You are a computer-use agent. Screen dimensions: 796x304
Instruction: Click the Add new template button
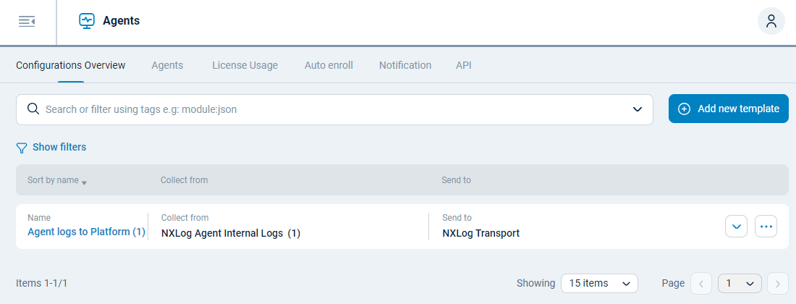(728, 109)
